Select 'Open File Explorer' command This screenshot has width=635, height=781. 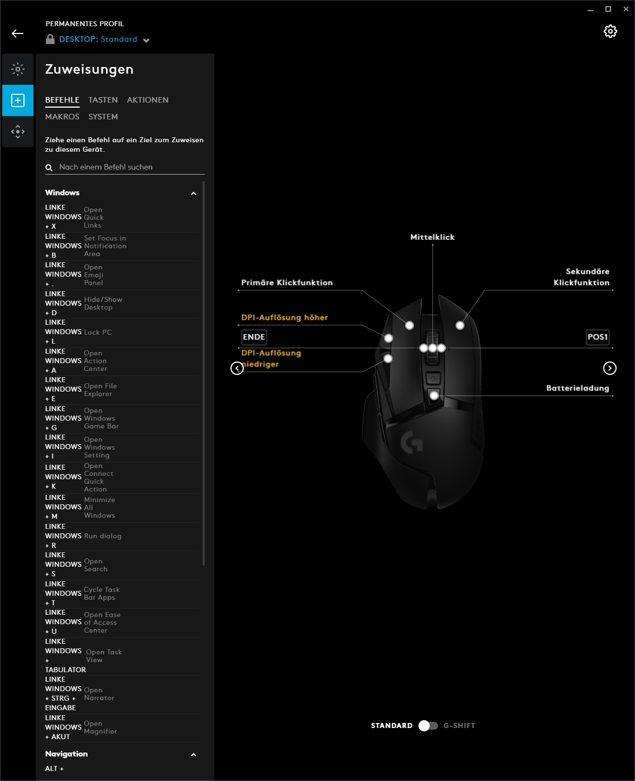point(122,389)
